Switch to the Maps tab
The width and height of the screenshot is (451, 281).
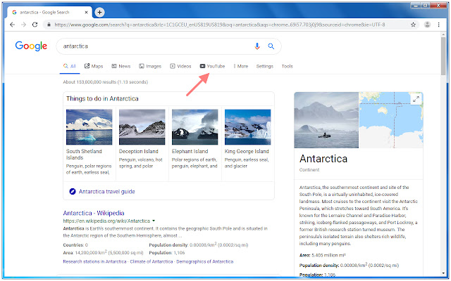coord(94,66)
